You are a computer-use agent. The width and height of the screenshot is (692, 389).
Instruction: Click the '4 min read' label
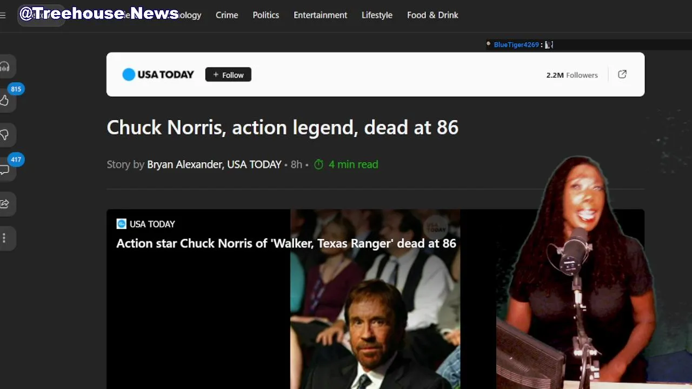(353, 164)
